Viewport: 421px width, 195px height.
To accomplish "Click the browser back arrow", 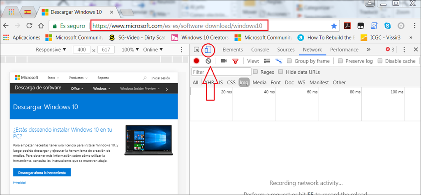I will point(6,26).
